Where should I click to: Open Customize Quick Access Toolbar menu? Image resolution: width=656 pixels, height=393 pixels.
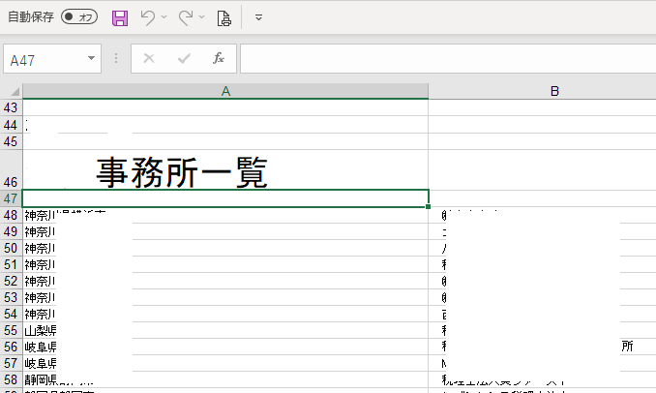pos(258,17)
